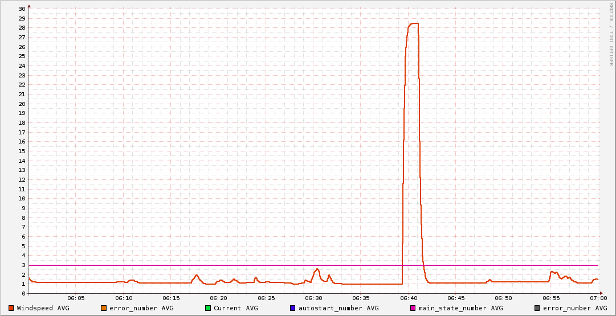Select the Current AVG legend label
The image size is (616, 316).
pyautogui.click(x=236, y=308)
